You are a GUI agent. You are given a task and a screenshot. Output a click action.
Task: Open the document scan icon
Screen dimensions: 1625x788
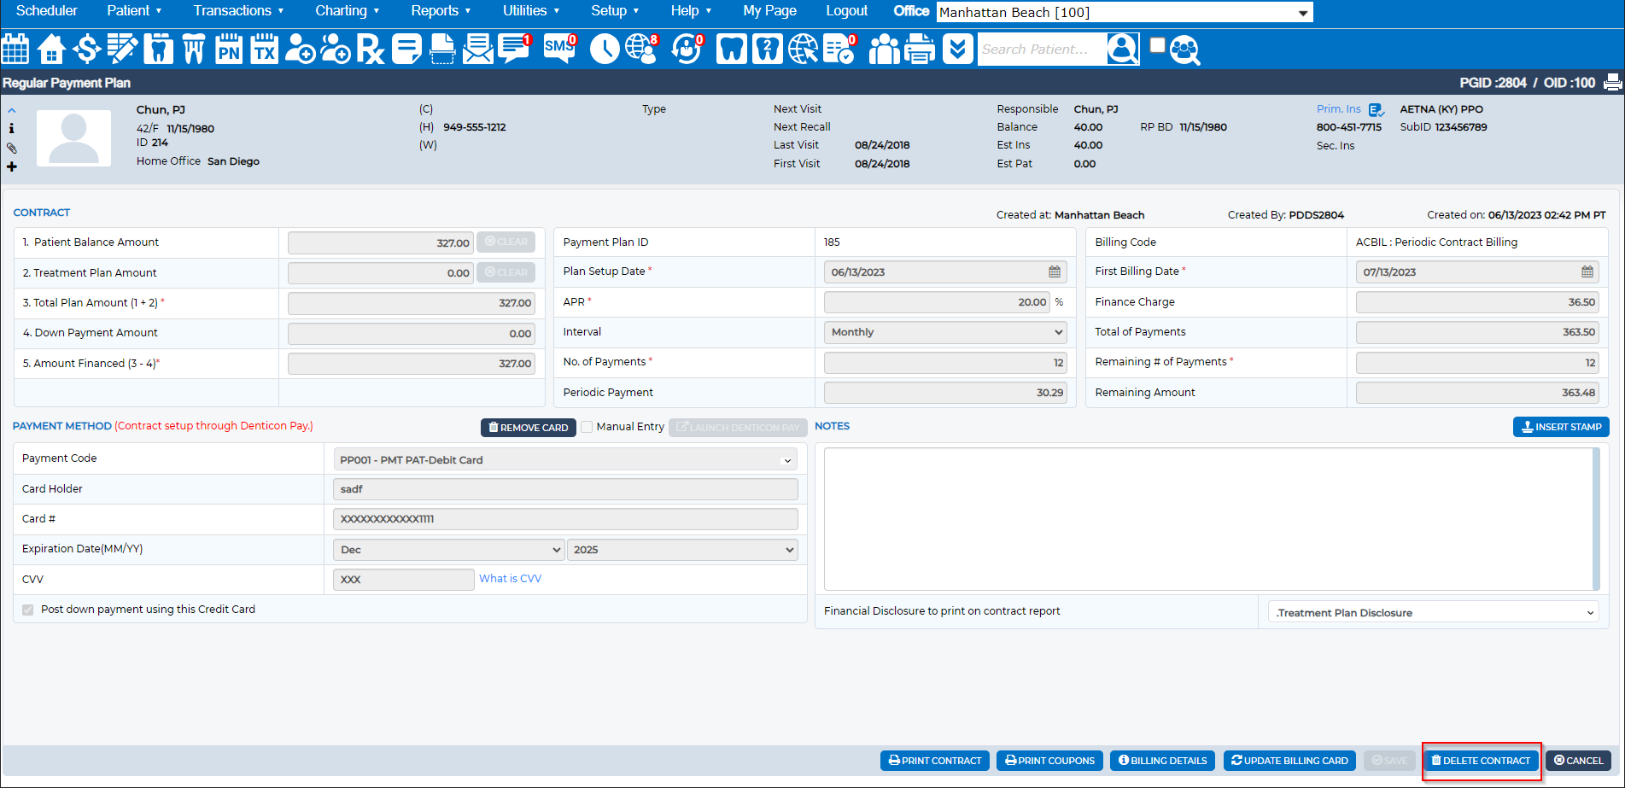[x=442, y=49]
